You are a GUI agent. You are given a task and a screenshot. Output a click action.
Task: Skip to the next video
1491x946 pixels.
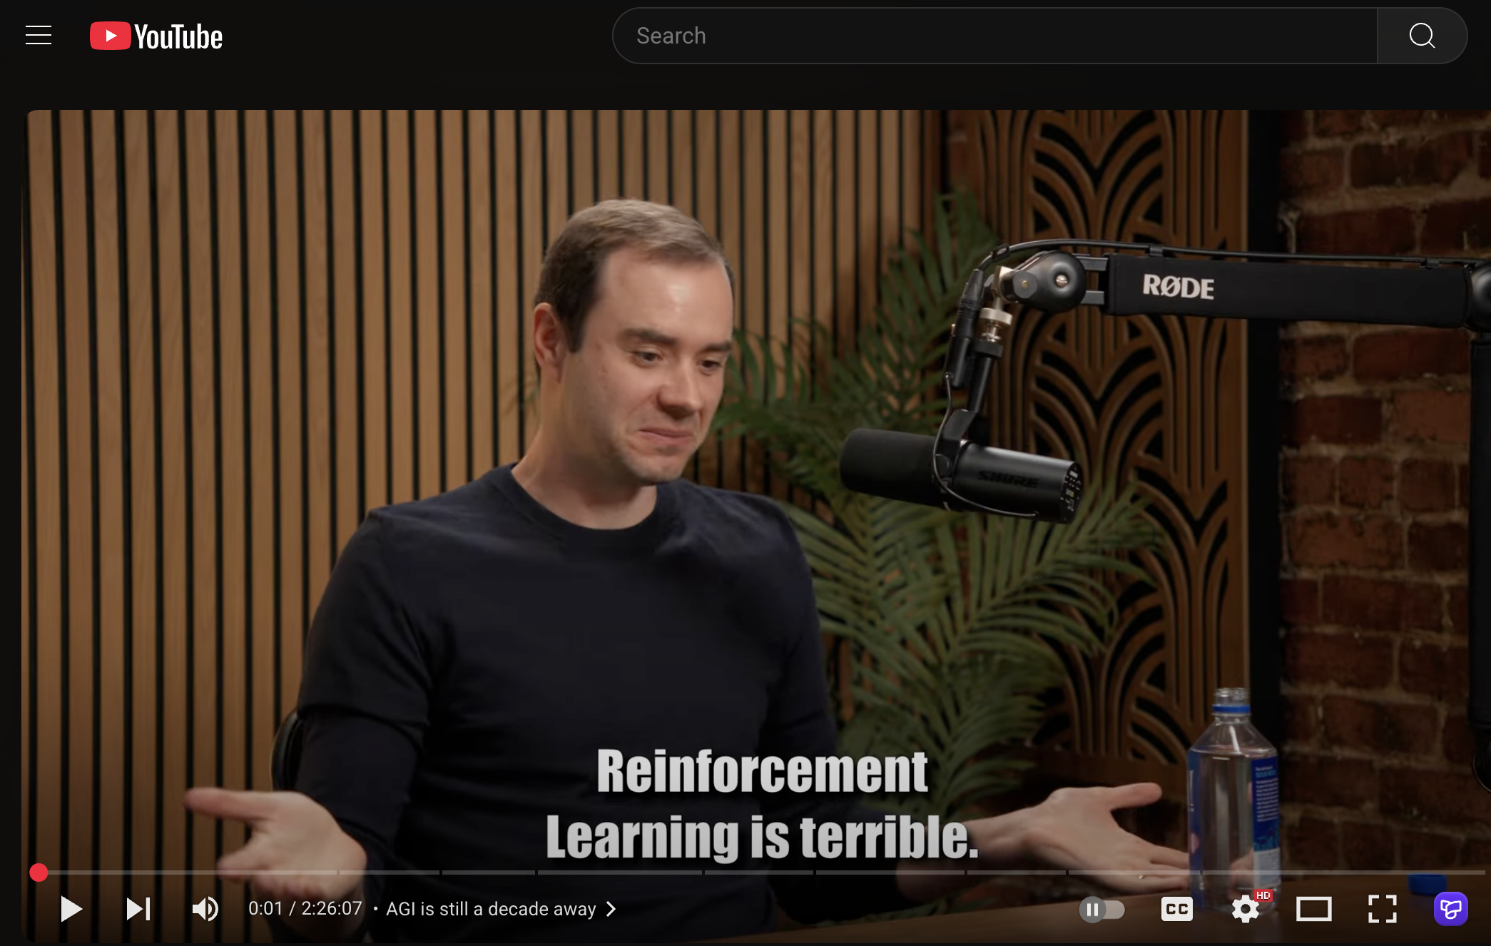[138, 909]
